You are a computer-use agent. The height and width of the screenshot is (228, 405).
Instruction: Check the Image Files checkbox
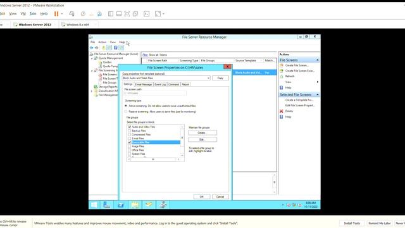coord(129,146)
